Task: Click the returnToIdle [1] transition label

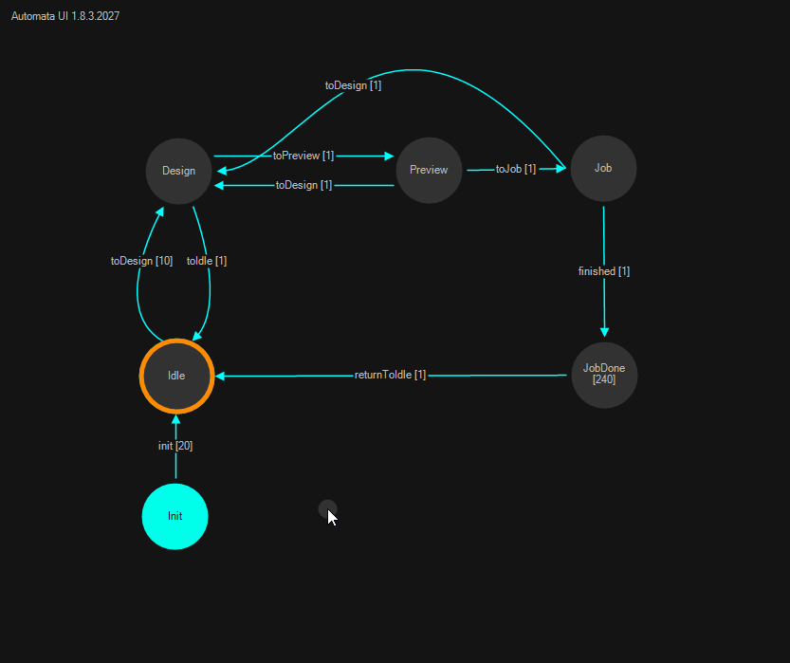Action: [391, 375]
